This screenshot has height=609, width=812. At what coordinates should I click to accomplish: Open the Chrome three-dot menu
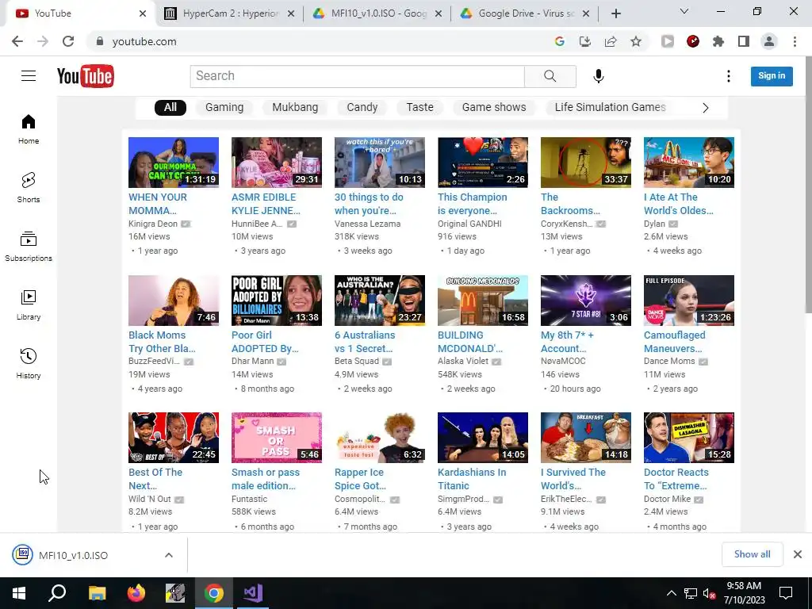(795, 41)
